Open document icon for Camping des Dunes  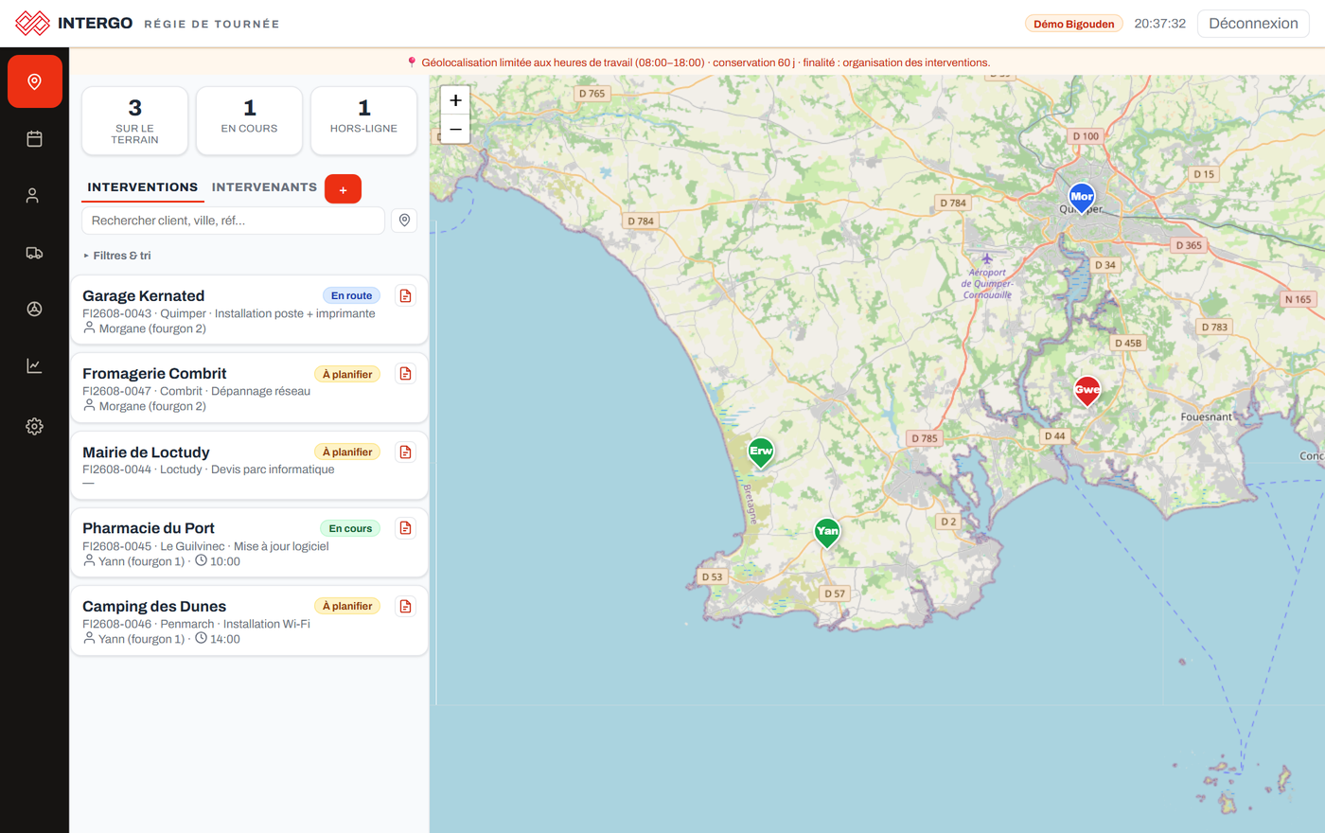click(405, 606)
